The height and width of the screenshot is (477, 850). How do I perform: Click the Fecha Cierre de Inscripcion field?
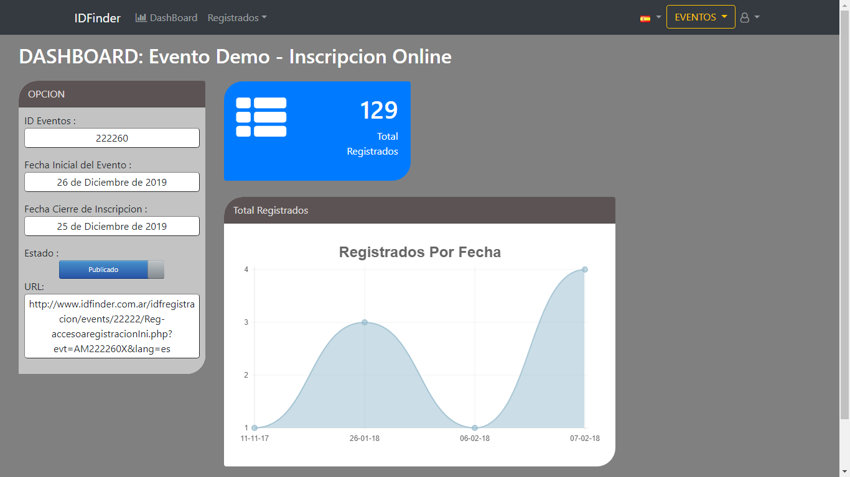[x=112, y=226]
